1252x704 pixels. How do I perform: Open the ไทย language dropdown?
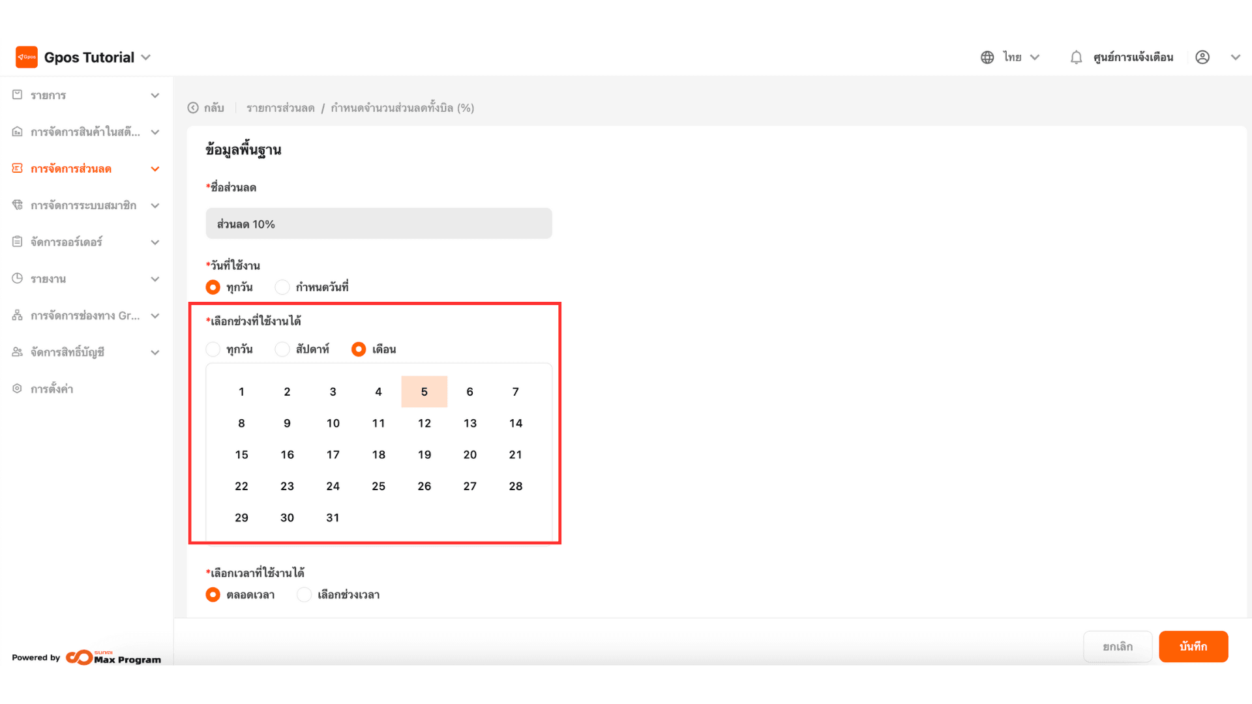click(1021, 57)
